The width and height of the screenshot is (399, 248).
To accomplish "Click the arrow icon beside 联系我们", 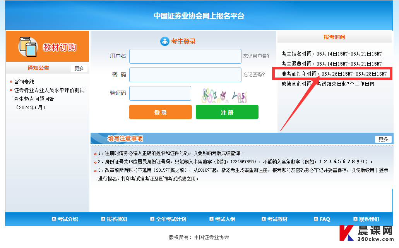I will point(356,219).
